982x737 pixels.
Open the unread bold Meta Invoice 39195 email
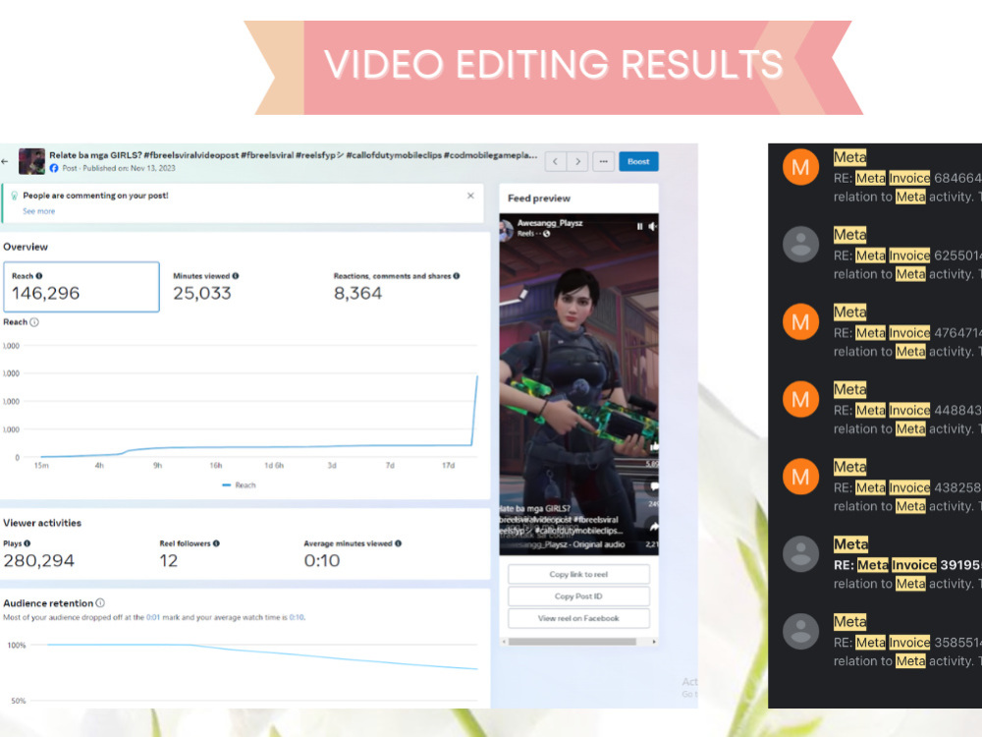pyautogui.click(x=876, y=563)
